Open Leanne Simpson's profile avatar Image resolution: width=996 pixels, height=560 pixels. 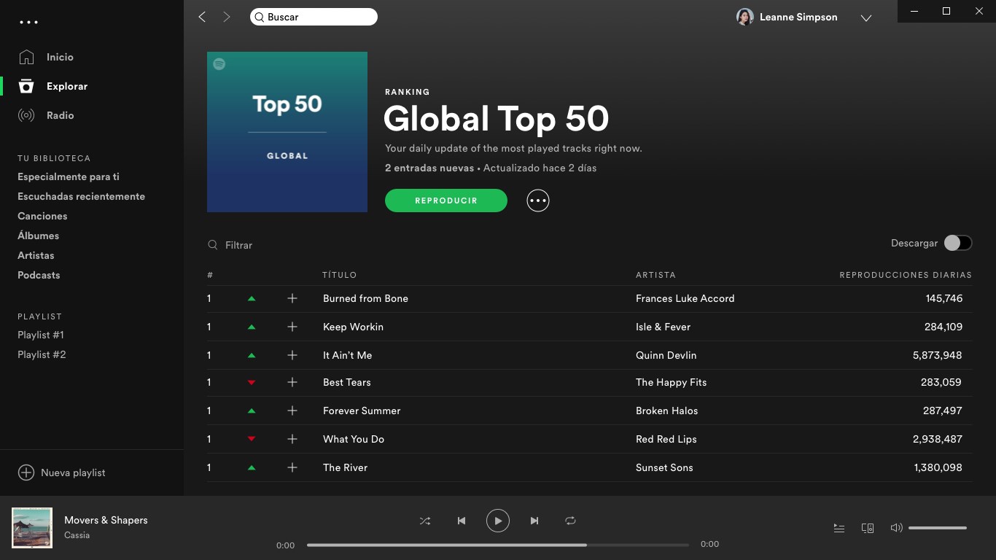click(744, 17)
